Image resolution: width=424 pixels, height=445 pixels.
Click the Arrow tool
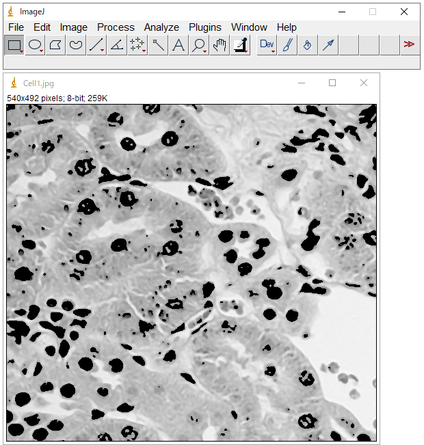(328, 45)
